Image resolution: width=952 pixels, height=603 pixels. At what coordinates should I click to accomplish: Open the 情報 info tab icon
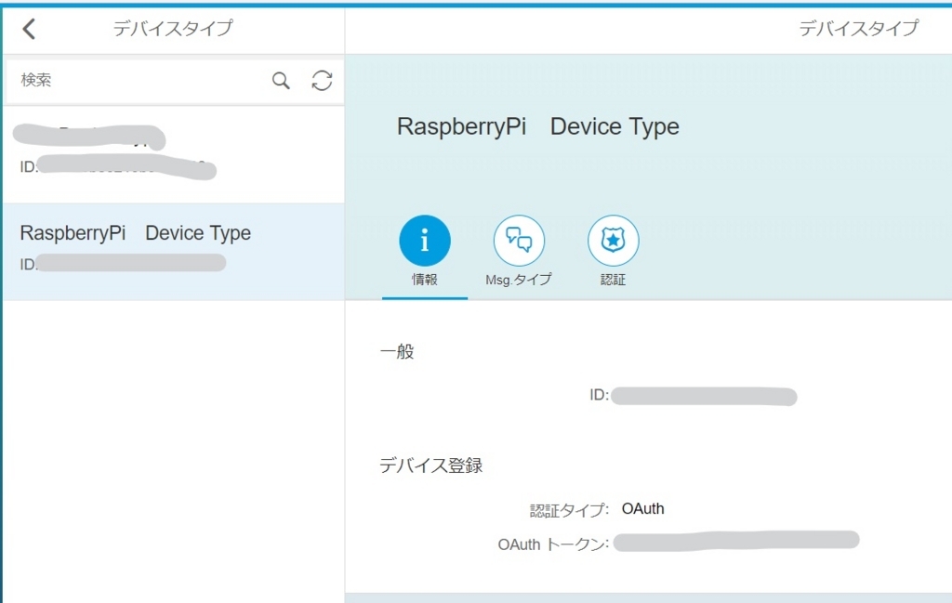click(x=424, y=241)
